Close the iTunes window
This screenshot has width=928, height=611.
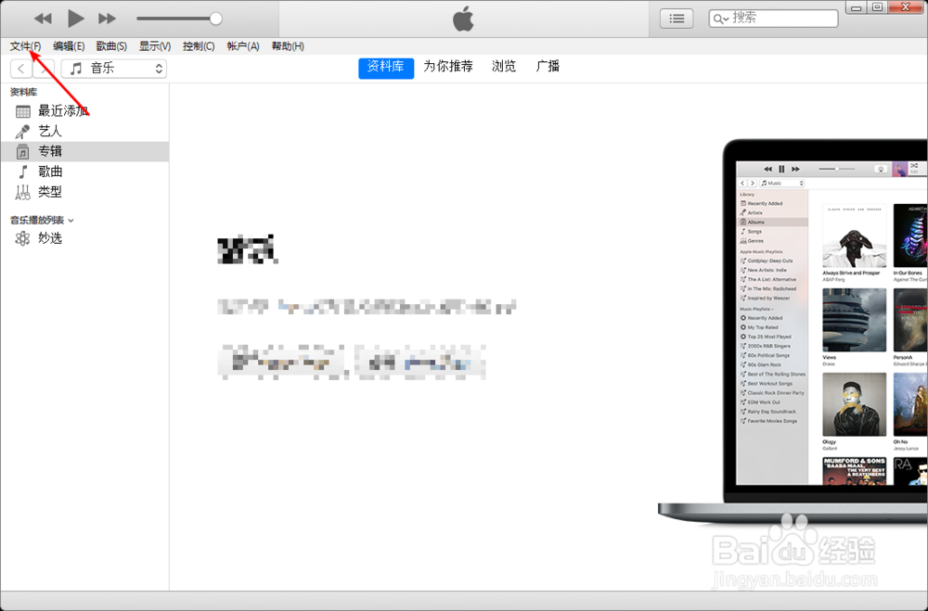tap(906, 7)
